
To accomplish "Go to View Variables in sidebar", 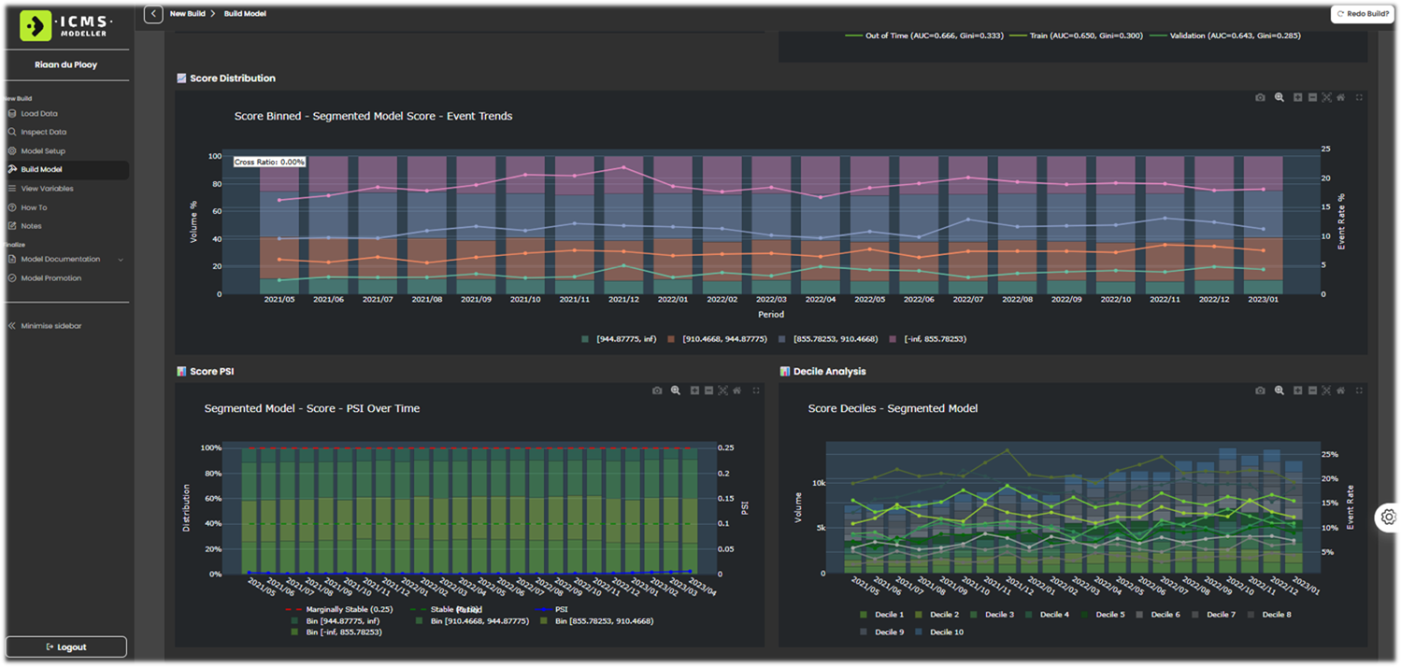I will click(47, 189).
